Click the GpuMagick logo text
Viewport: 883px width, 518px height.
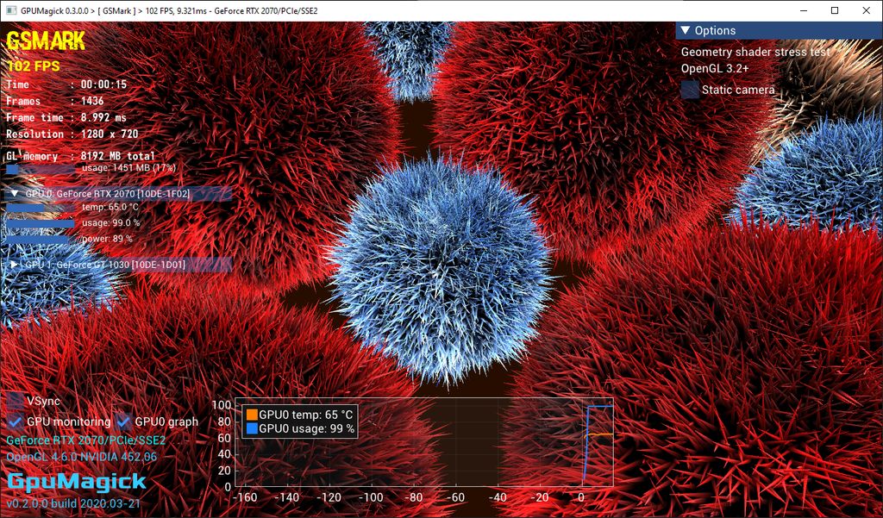point(77,482)
